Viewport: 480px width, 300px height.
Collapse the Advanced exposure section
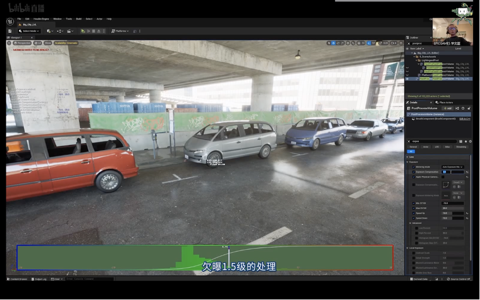pyautogui.click(x=410, y=223)
